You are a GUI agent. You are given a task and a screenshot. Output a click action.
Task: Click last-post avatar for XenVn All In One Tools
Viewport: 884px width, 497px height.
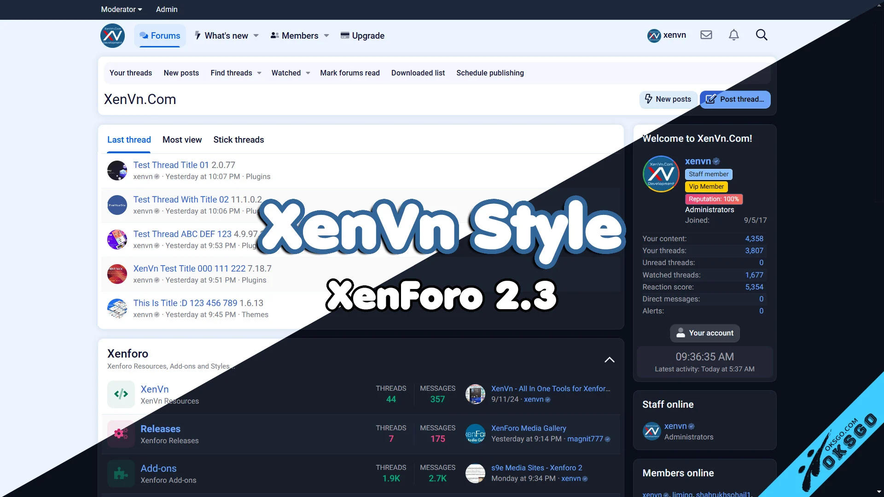click(x=475, y=394)
